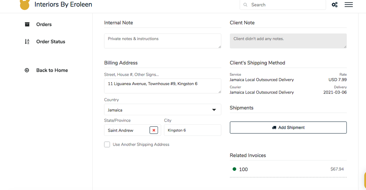Click the magnifier icon in search bar
Viewport: 366px width, 190px height.
245,5
